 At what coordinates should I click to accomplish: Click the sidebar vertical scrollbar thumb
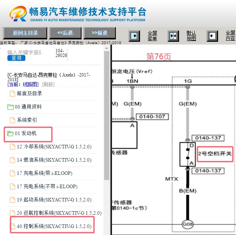point(106,116)
